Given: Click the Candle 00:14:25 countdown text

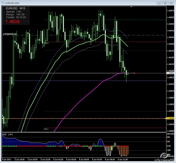Looking at the screenshot, I should coord(16,17).
